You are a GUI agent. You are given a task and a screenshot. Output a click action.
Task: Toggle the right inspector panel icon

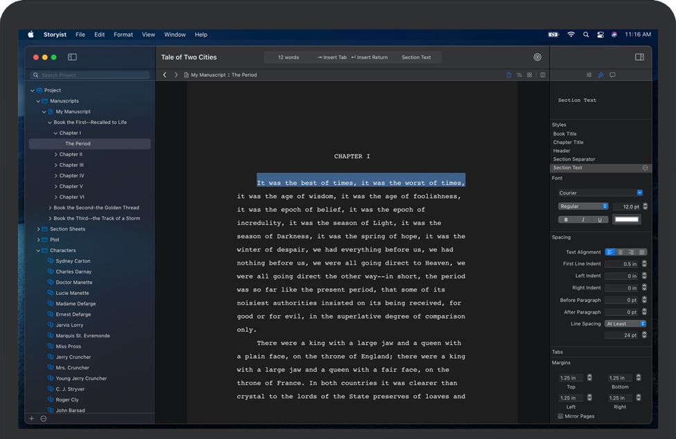(639, 57)
